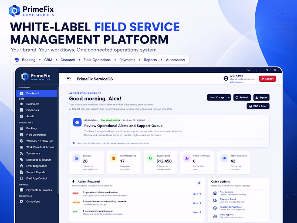The width and height of the screenshot is (297, 223).
Task: Click the Dispatch Board truck icon
Action: 215,201
